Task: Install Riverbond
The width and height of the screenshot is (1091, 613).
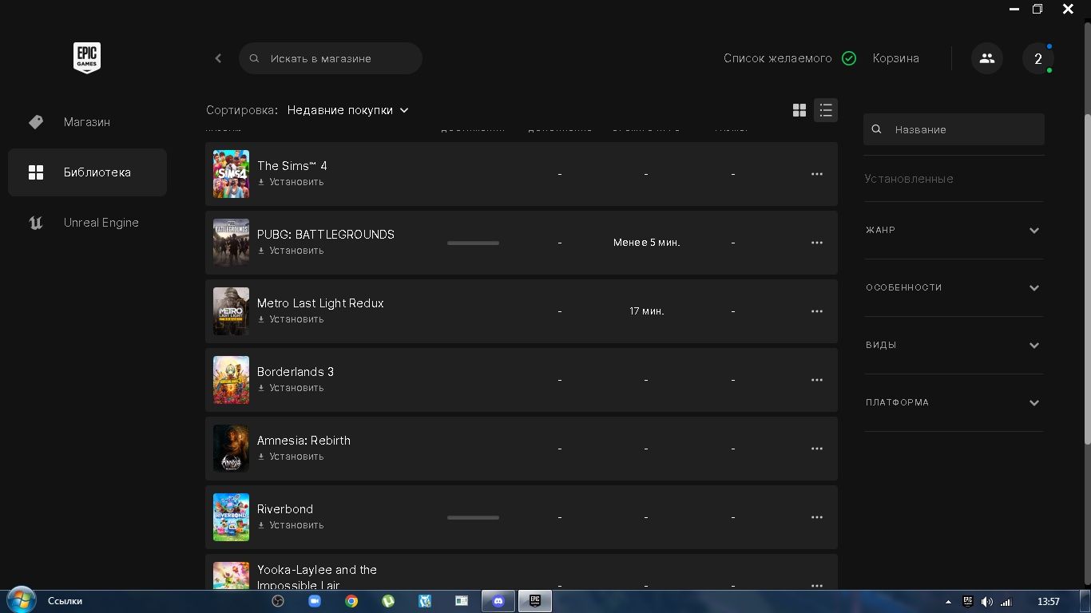Action: 291,525
